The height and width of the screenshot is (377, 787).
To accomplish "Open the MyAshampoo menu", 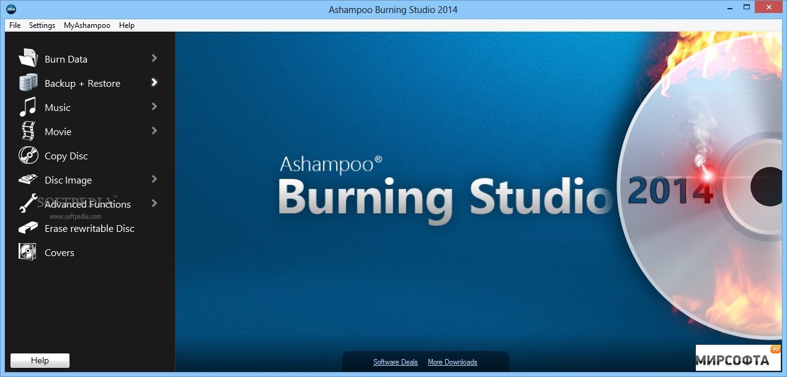I will pyautogui.click(x=87, y=25).
